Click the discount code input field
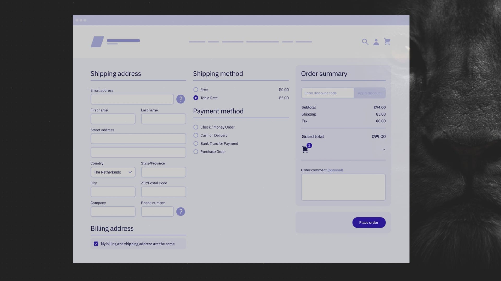 click(327, 93)
